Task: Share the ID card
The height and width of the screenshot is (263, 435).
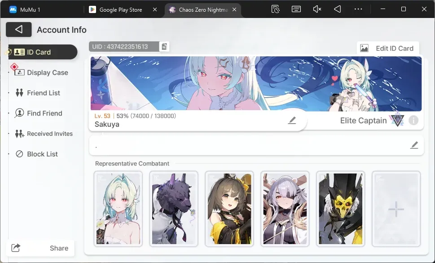Action: click(x=40, y=248)
